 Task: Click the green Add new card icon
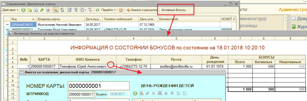point(23,10)
